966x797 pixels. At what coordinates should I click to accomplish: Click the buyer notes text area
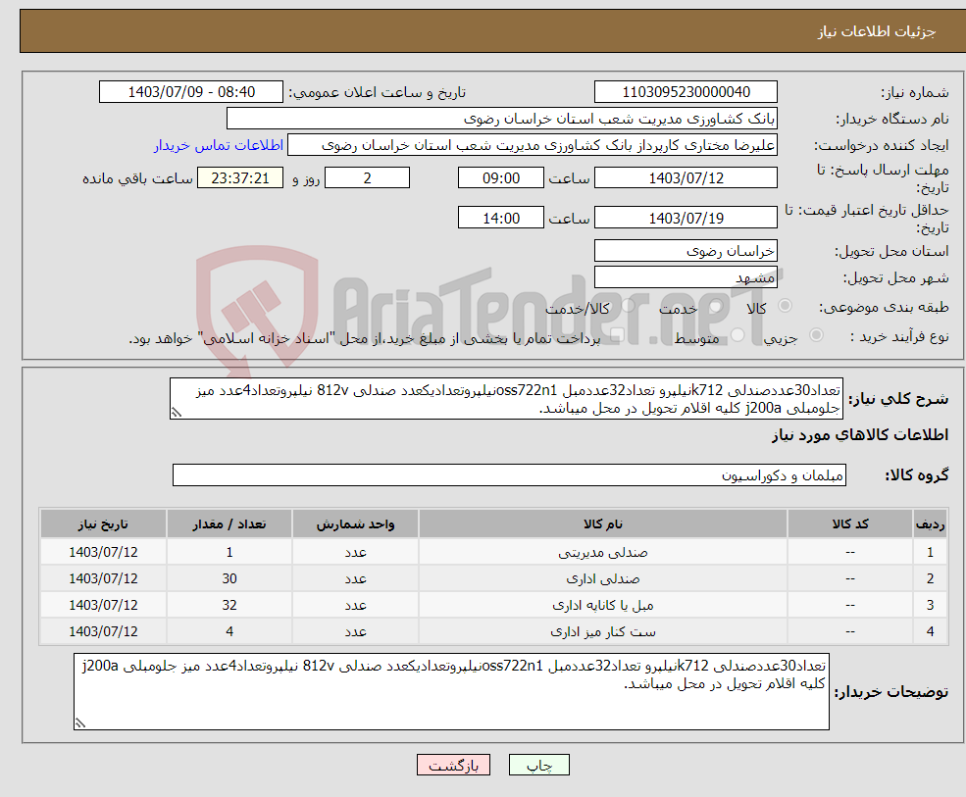[x=451, y=692]
